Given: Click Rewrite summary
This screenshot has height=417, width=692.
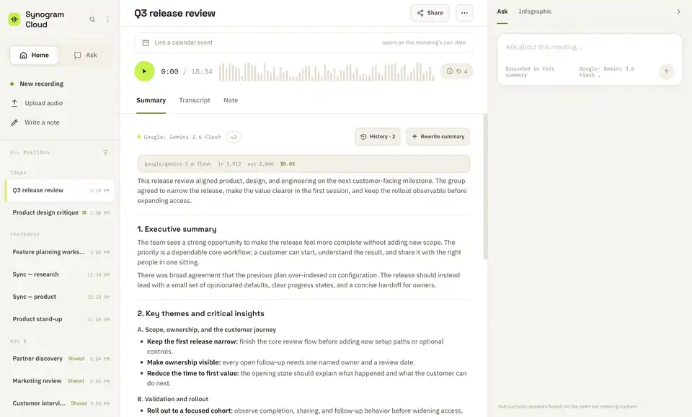Looking at the screenshot, I should coord(438,137).
